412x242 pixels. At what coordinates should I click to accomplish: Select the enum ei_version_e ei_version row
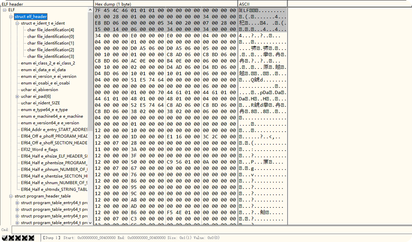pos(48,76)
